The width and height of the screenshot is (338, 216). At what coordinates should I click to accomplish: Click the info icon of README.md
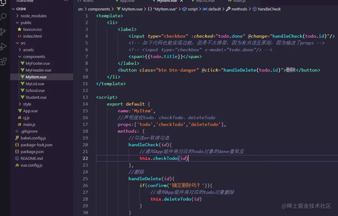(x=17, y=158)
